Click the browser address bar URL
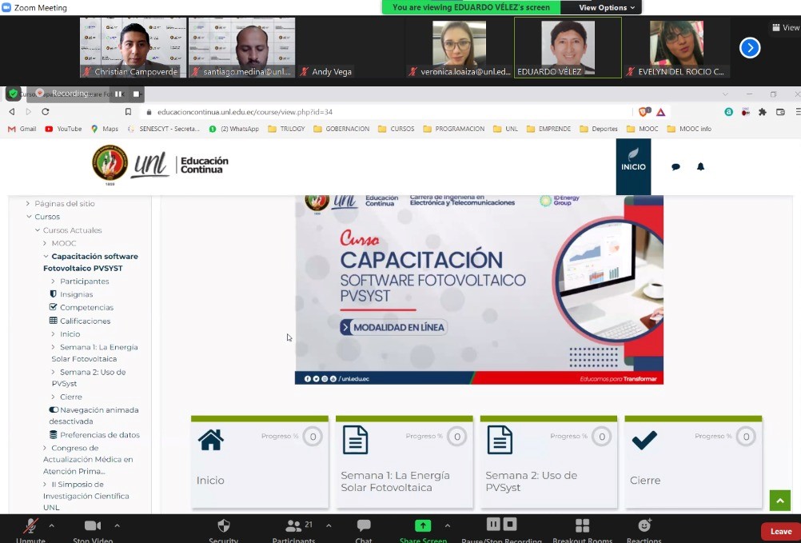The image size is (801, 543). click(245, 112)
